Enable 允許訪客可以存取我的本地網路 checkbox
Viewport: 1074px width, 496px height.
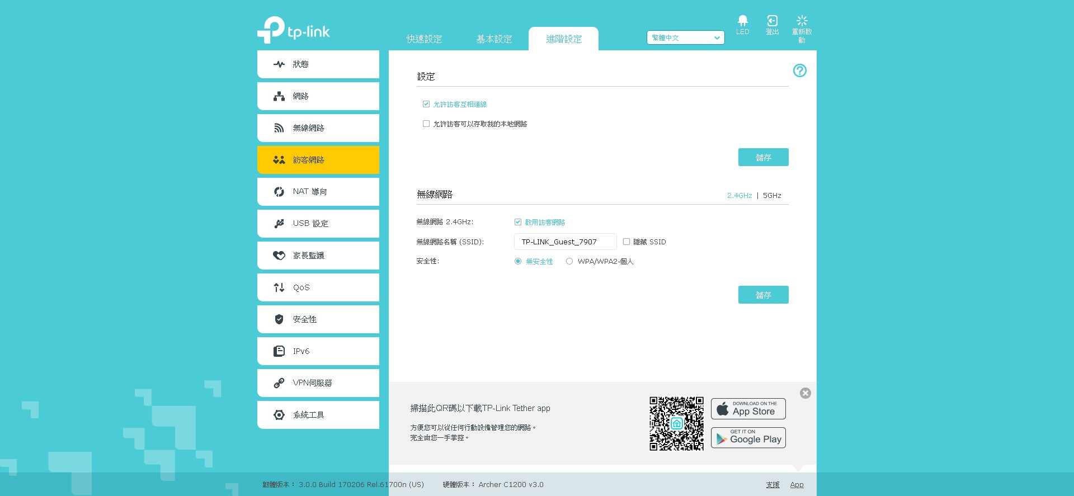[x=426, y=124]
